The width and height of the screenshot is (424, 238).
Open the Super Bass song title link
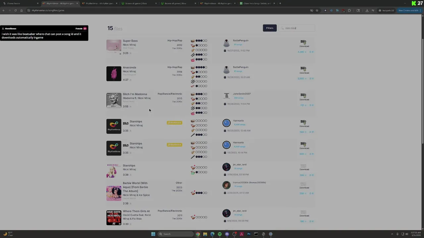(130, 41)
